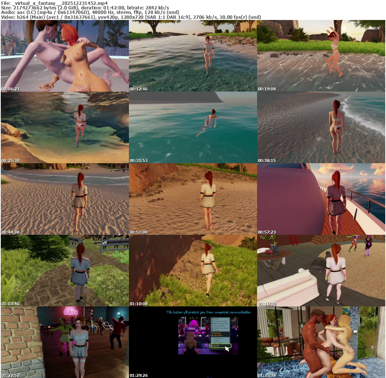Click the beach frame at 00:19:08
Viewport: 386px width, 378px height.
[x=321, y=56]
